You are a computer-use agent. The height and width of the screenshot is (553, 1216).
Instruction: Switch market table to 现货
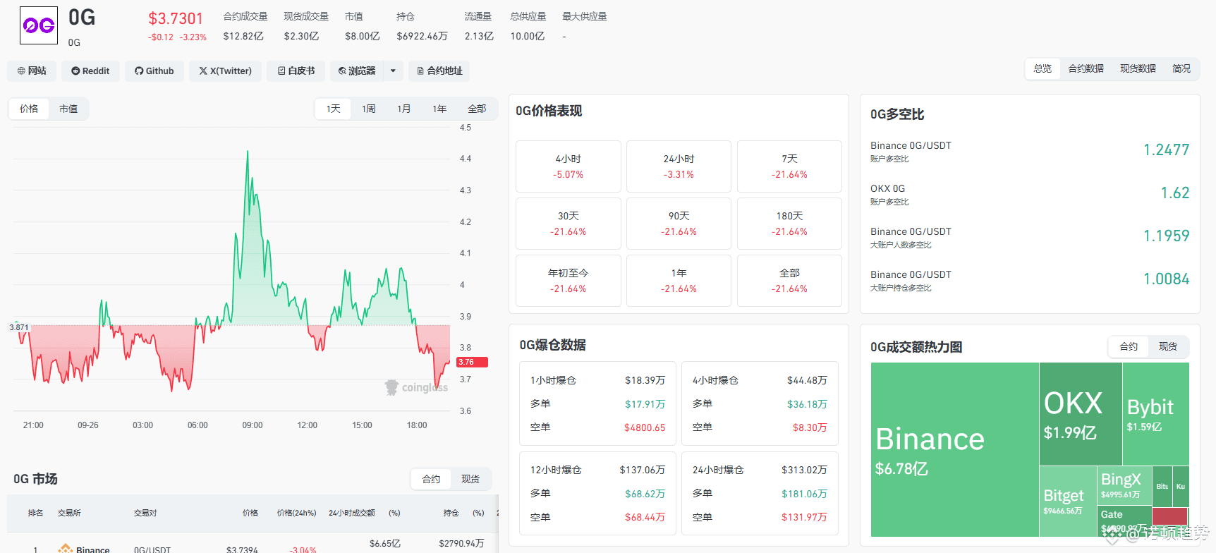click(470, 479)
